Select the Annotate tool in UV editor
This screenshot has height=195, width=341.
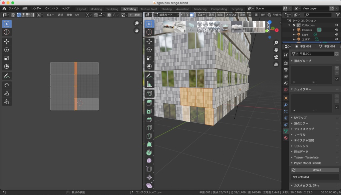[7, 76]
